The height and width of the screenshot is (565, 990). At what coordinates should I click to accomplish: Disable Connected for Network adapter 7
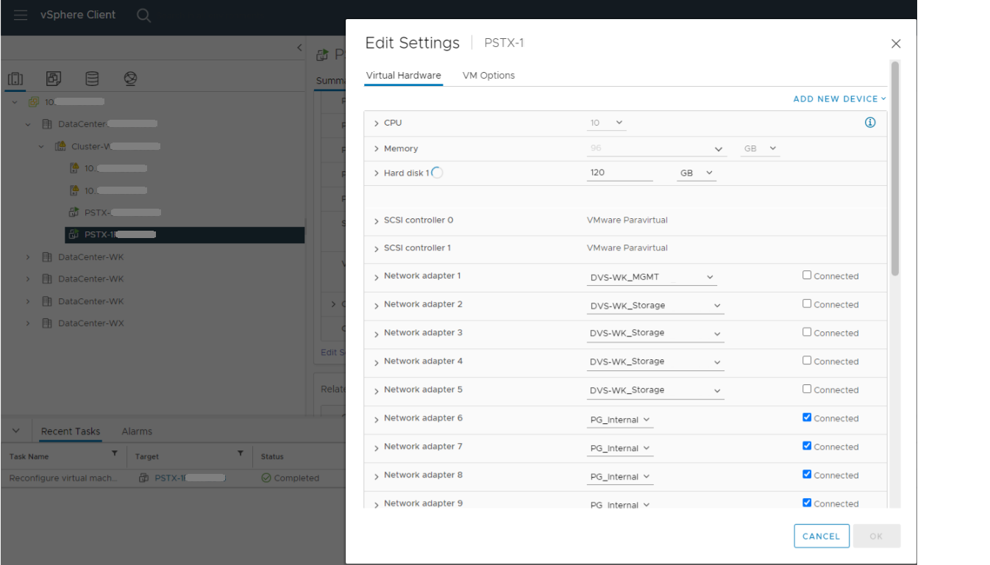[x=807, y=447]
